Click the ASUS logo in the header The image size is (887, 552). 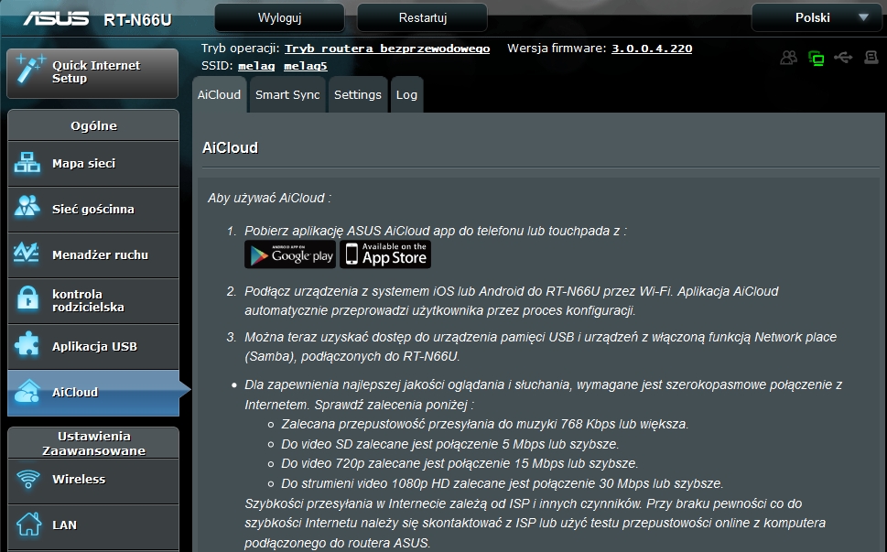tap(56, 18)
